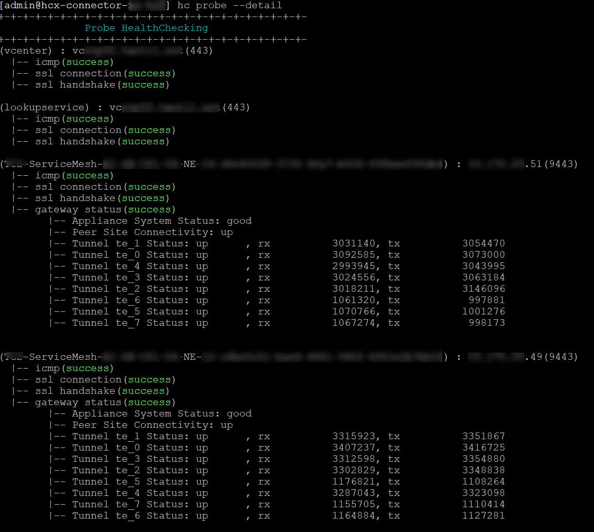Select the (vcenter) entry label
Screen dimensions: 594x532
pyautogui.click(x=26, y=51)
